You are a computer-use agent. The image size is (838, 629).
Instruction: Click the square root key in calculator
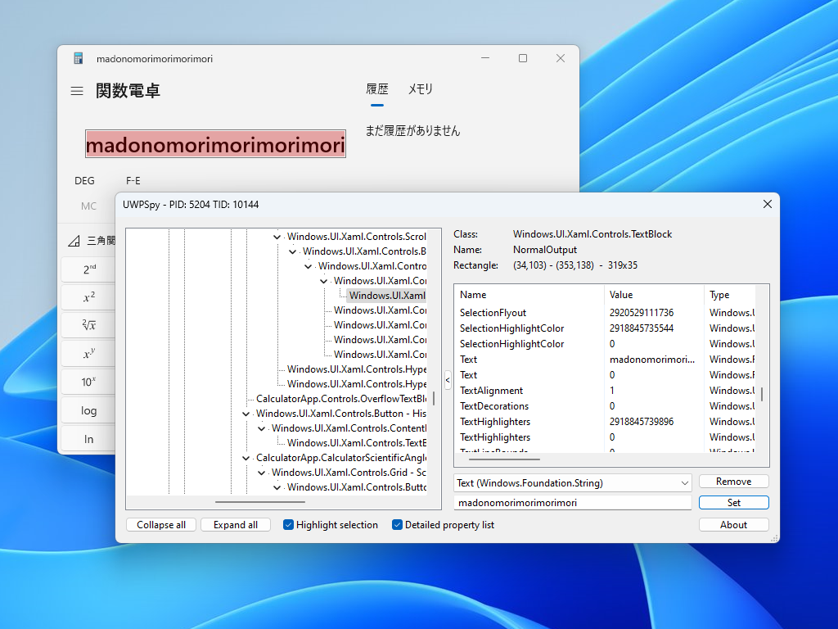[88, 325]
